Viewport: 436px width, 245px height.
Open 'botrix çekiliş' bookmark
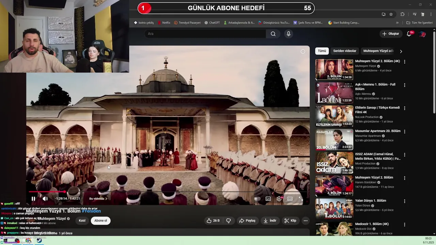pyautogui.click(x=144, y=23)
